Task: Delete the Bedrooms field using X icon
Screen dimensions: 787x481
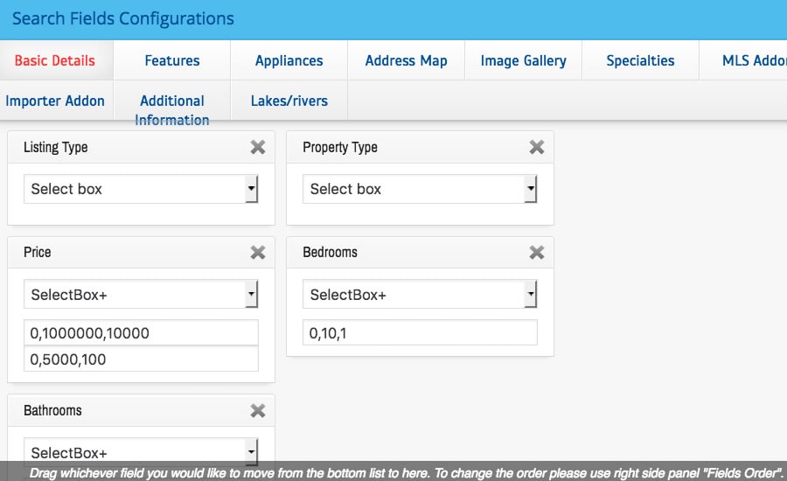Action: coord(537,252)
